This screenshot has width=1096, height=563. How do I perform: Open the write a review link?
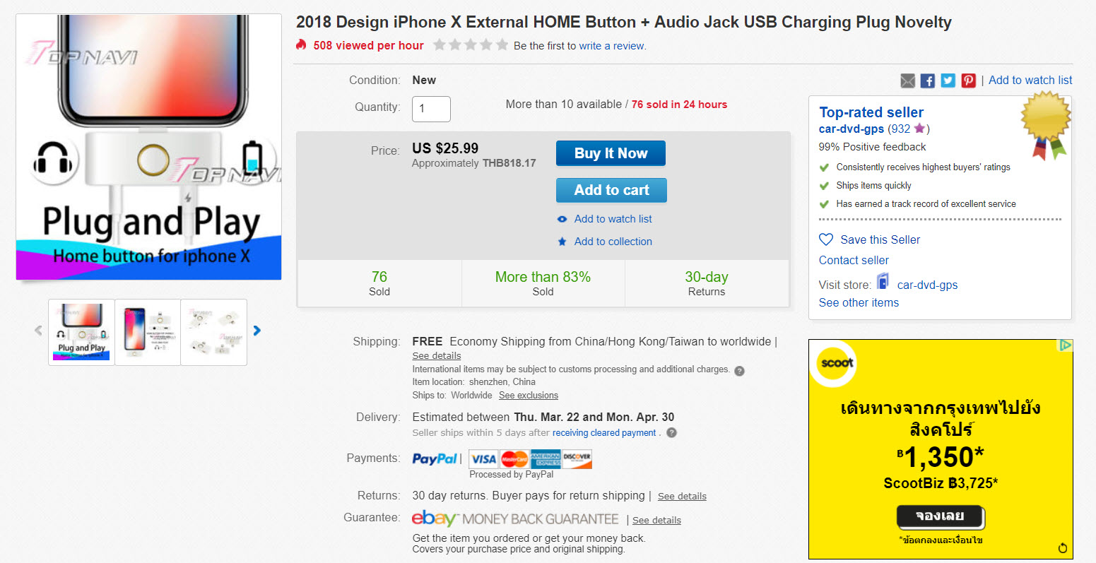point(609,45)
